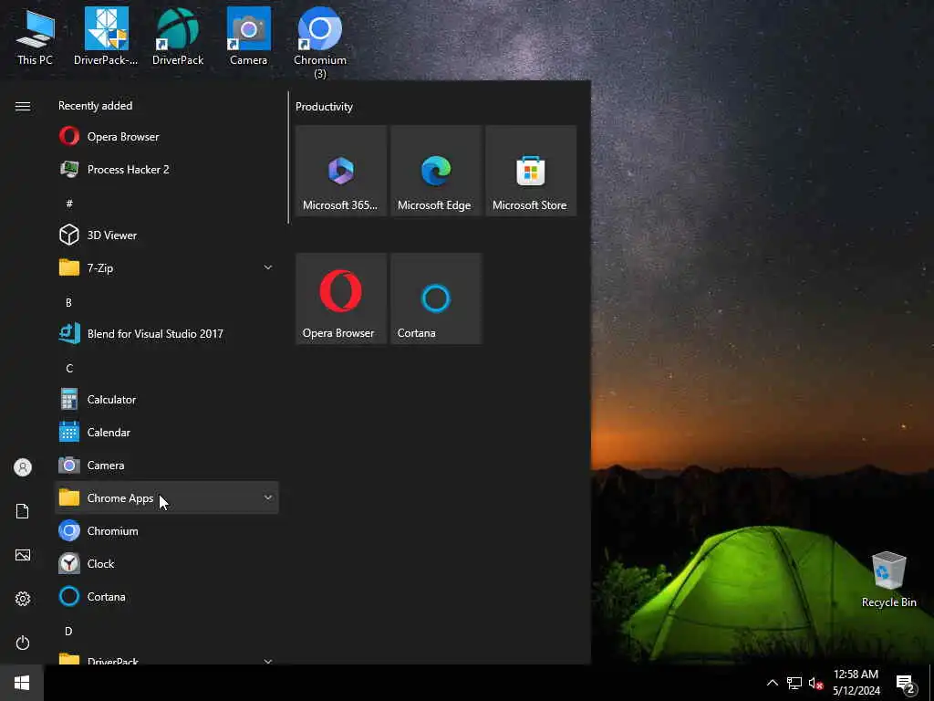Screen dimensions: 934x701
Task: Open network icon in system tray
Action: (x=794, y=683)
